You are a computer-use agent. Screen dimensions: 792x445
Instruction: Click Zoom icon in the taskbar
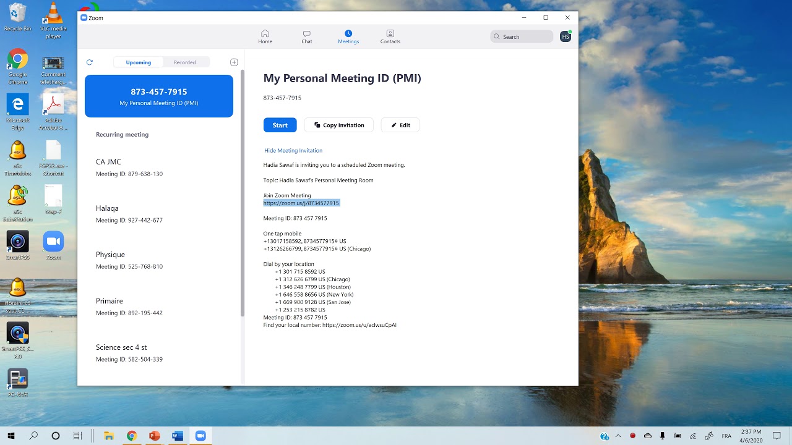pos(200,436)
